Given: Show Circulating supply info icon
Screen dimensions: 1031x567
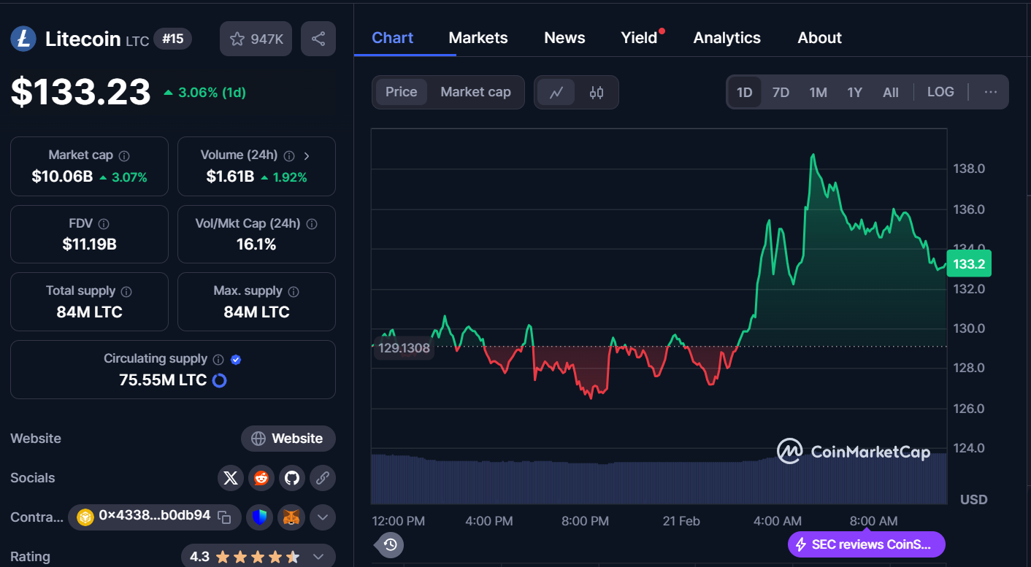Looking at the screenshot, I should coord(218,359).
